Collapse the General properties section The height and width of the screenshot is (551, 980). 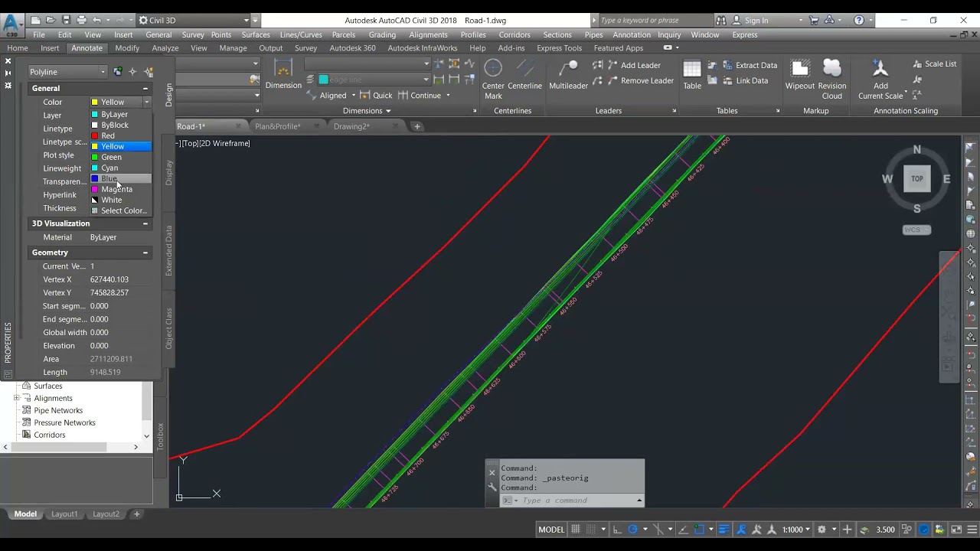coord(145,89)
